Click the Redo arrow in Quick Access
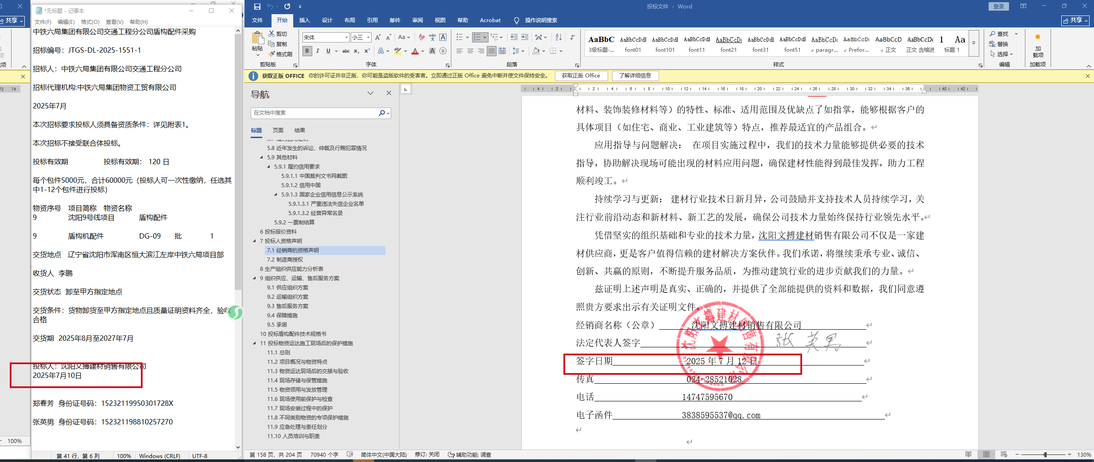Screen dimensions: 1094x462 pos(287,7)
